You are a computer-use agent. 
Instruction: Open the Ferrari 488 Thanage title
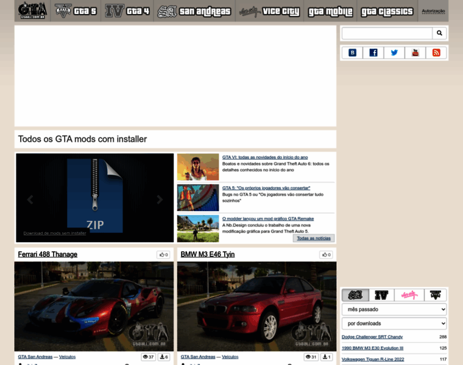[x=48, y=254]
